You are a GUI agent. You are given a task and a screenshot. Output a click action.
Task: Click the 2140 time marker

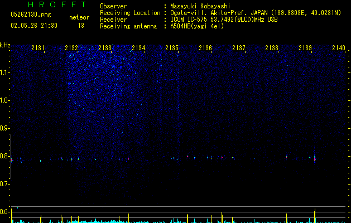[x=339, y=47]
